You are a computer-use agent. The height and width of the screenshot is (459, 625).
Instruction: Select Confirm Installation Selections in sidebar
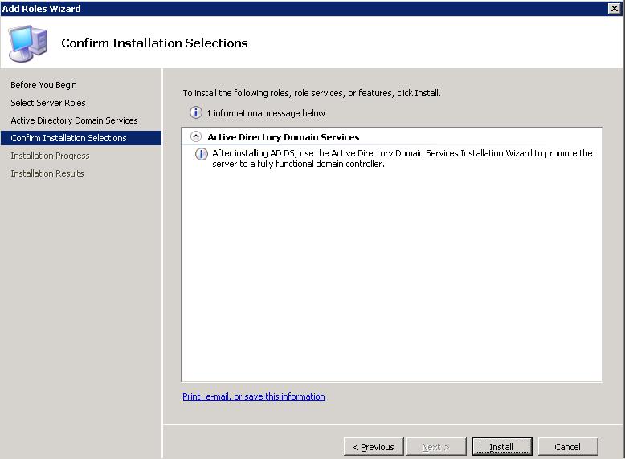[81, 138]
